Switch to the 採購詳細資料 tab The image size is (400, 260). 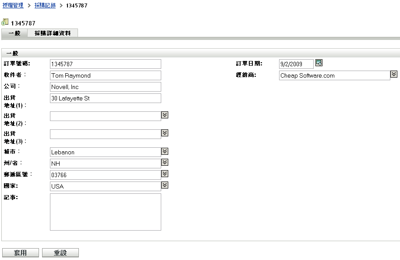pos(53,33)
